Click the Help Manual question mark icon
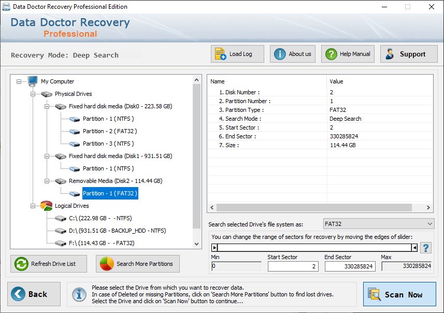 331,54
